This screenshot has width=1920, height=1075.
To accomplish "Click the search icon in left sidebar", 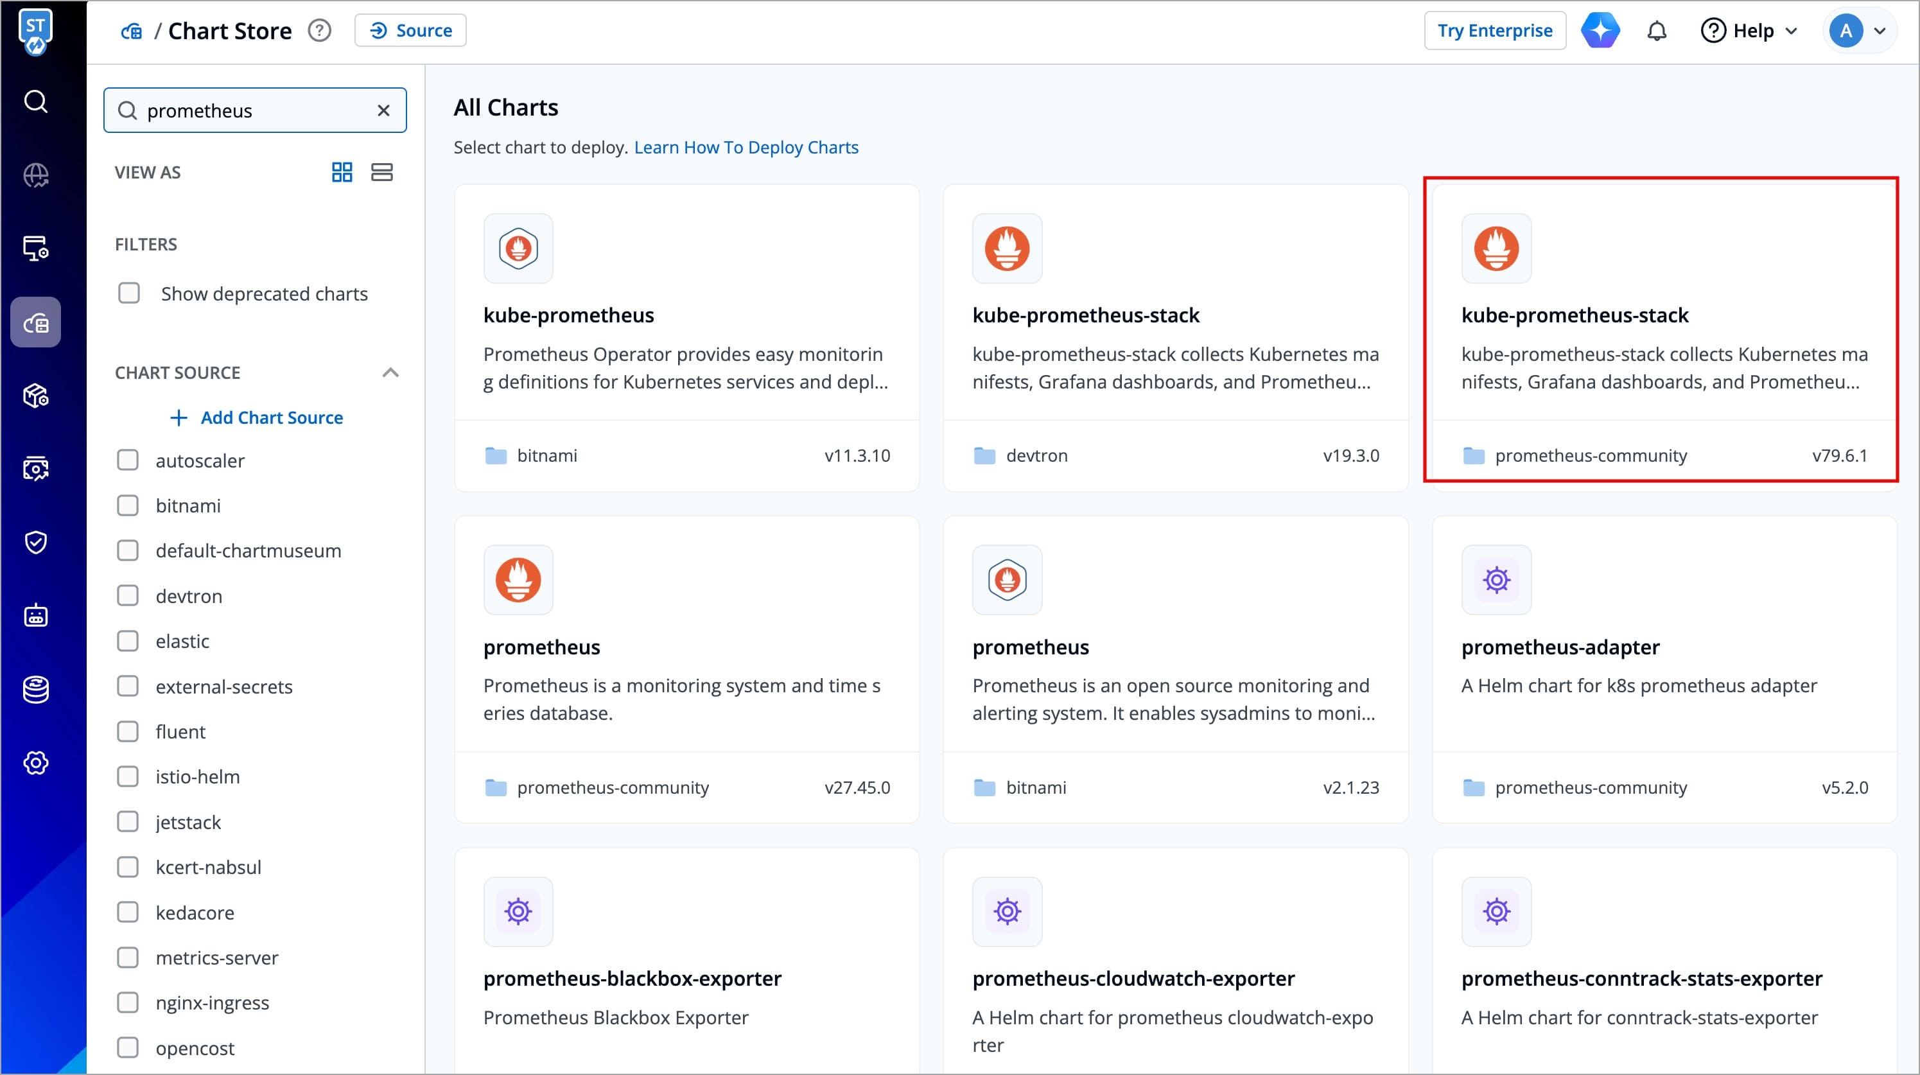I will [x=36, y=101].
